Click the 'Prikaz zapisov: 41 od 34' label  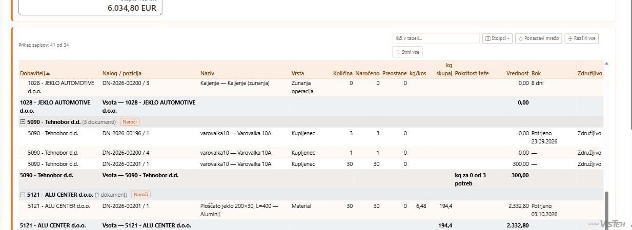coord(44,45)
